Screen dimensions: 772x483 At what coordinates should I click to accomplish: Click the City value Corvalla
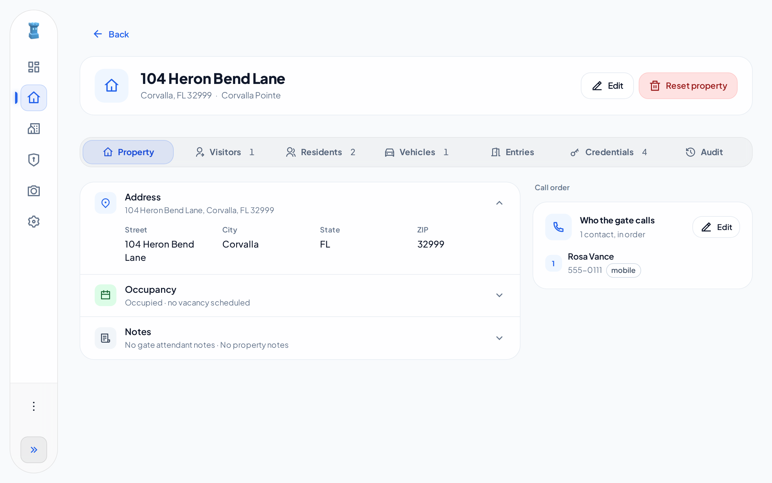pyautogui.click(x=240, y=244)
